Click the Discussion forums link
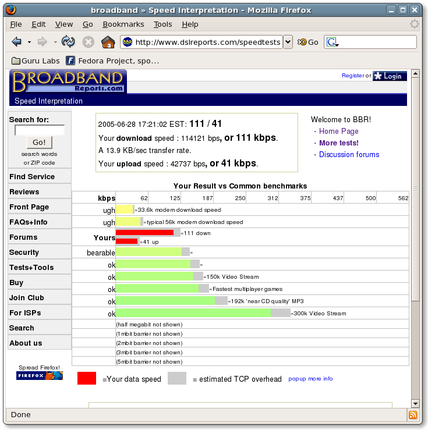The height and width of the screenshot is (430, 428). coord(349,154)
